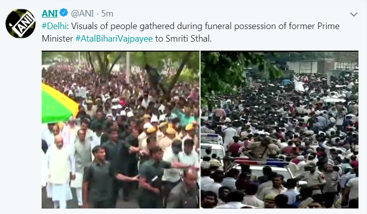Expand the tweet options chevron
The height and width of the screenshot is (214, 367).
(353, 15)
